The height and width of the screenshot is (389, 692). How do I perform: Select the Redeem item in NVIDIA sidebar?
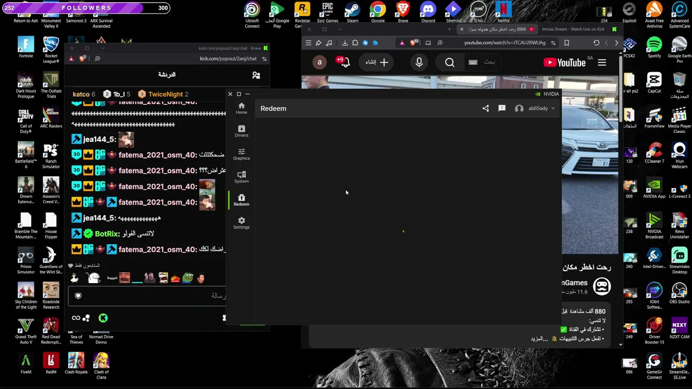pos(241,200)
